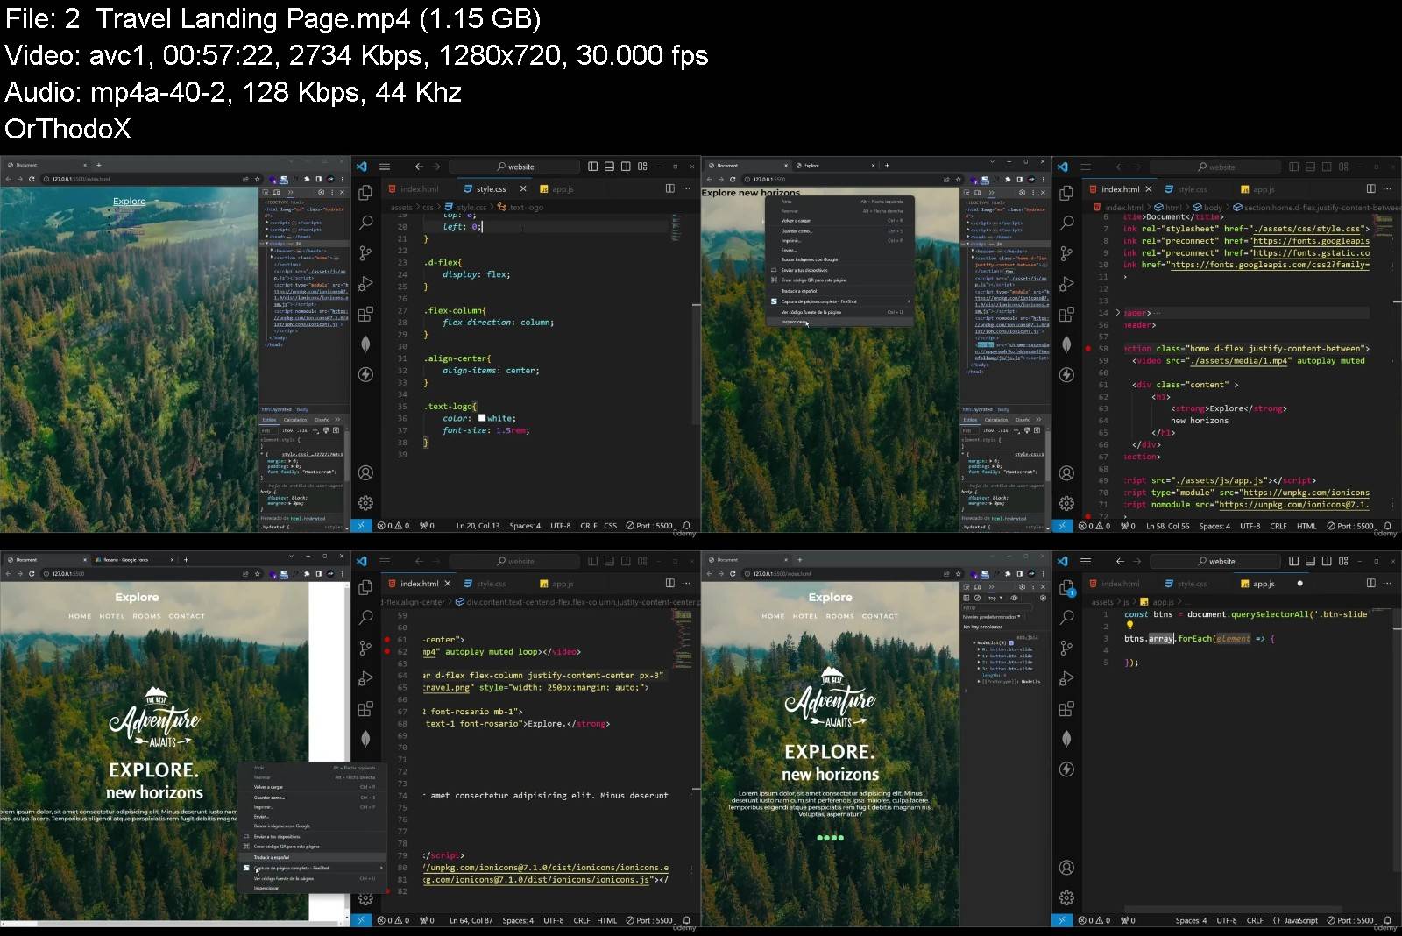Click green slide indicator dots in app.js frame webpage
This screenshot has width=1402, height=936.
point(830,838)
